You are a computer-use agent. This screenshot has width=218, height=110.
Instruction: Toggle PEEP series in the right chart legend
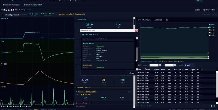coord(212,26)
